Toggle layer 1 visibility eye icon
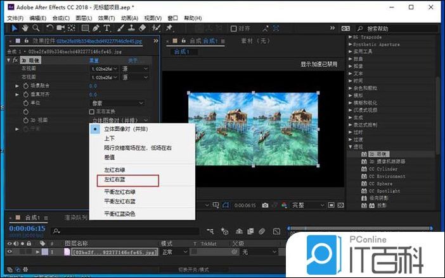 point(9,252)
